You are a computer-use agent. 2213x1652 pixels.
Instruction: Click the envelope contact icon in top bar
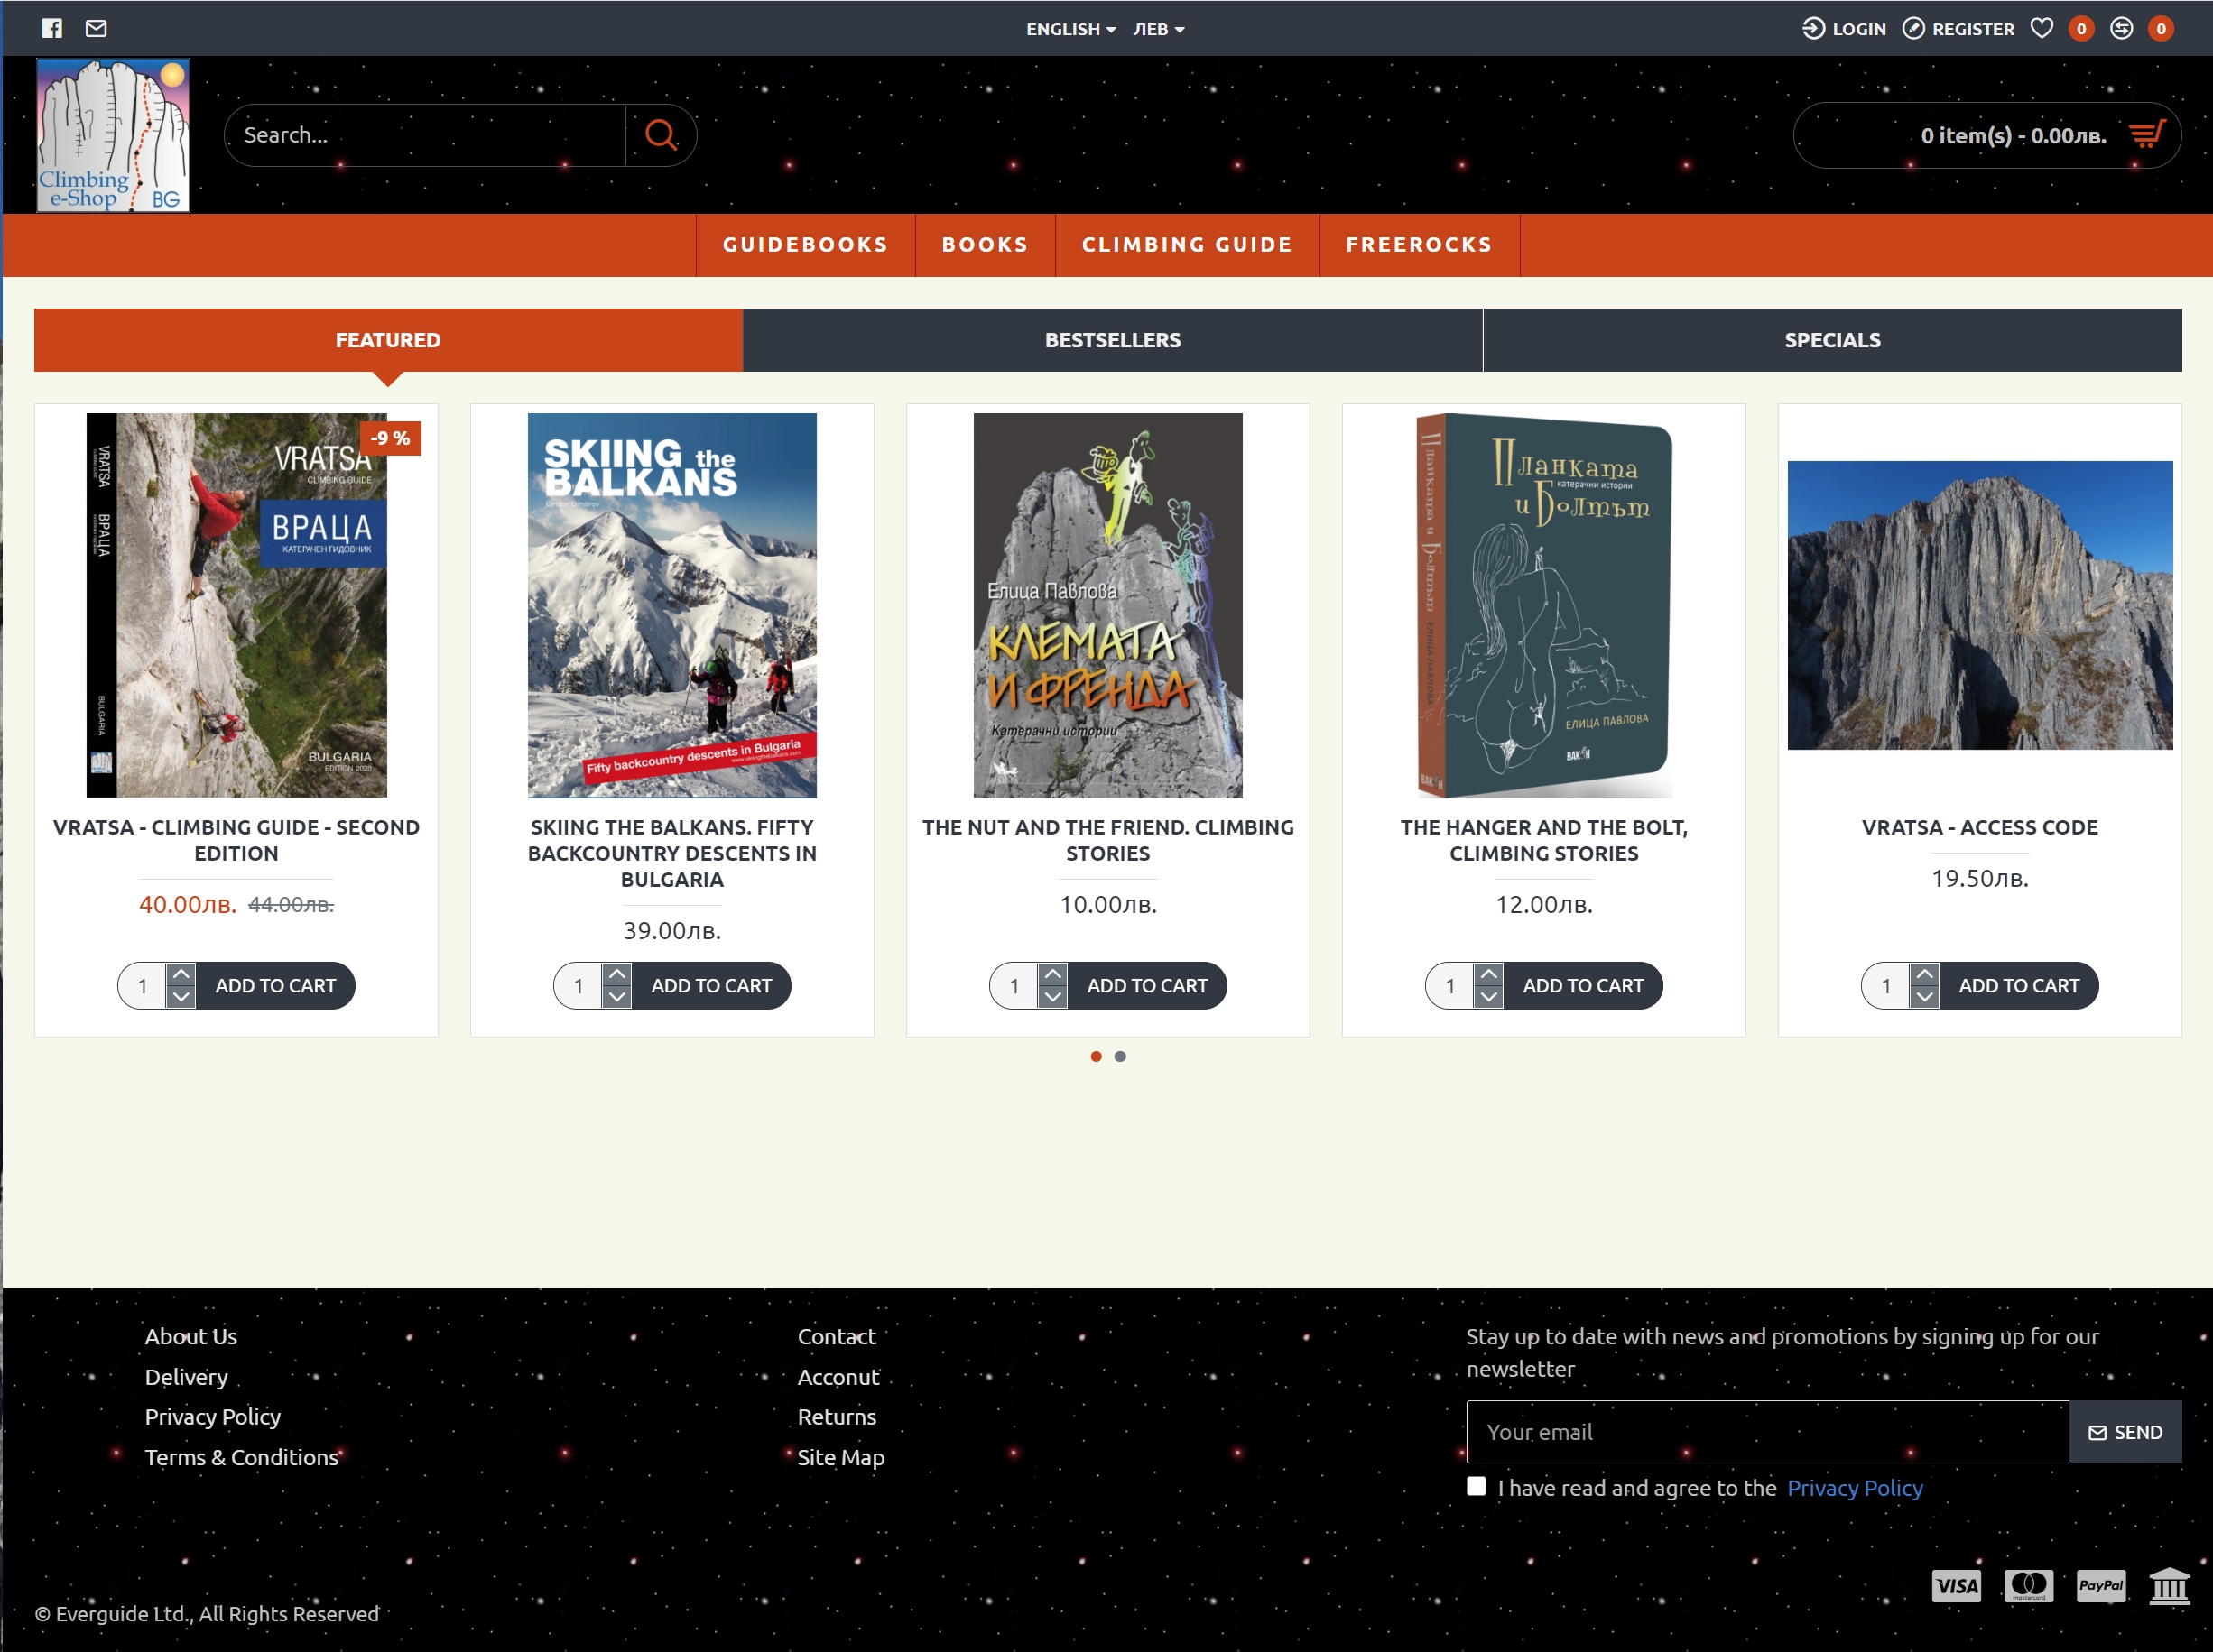click(96, 28)
